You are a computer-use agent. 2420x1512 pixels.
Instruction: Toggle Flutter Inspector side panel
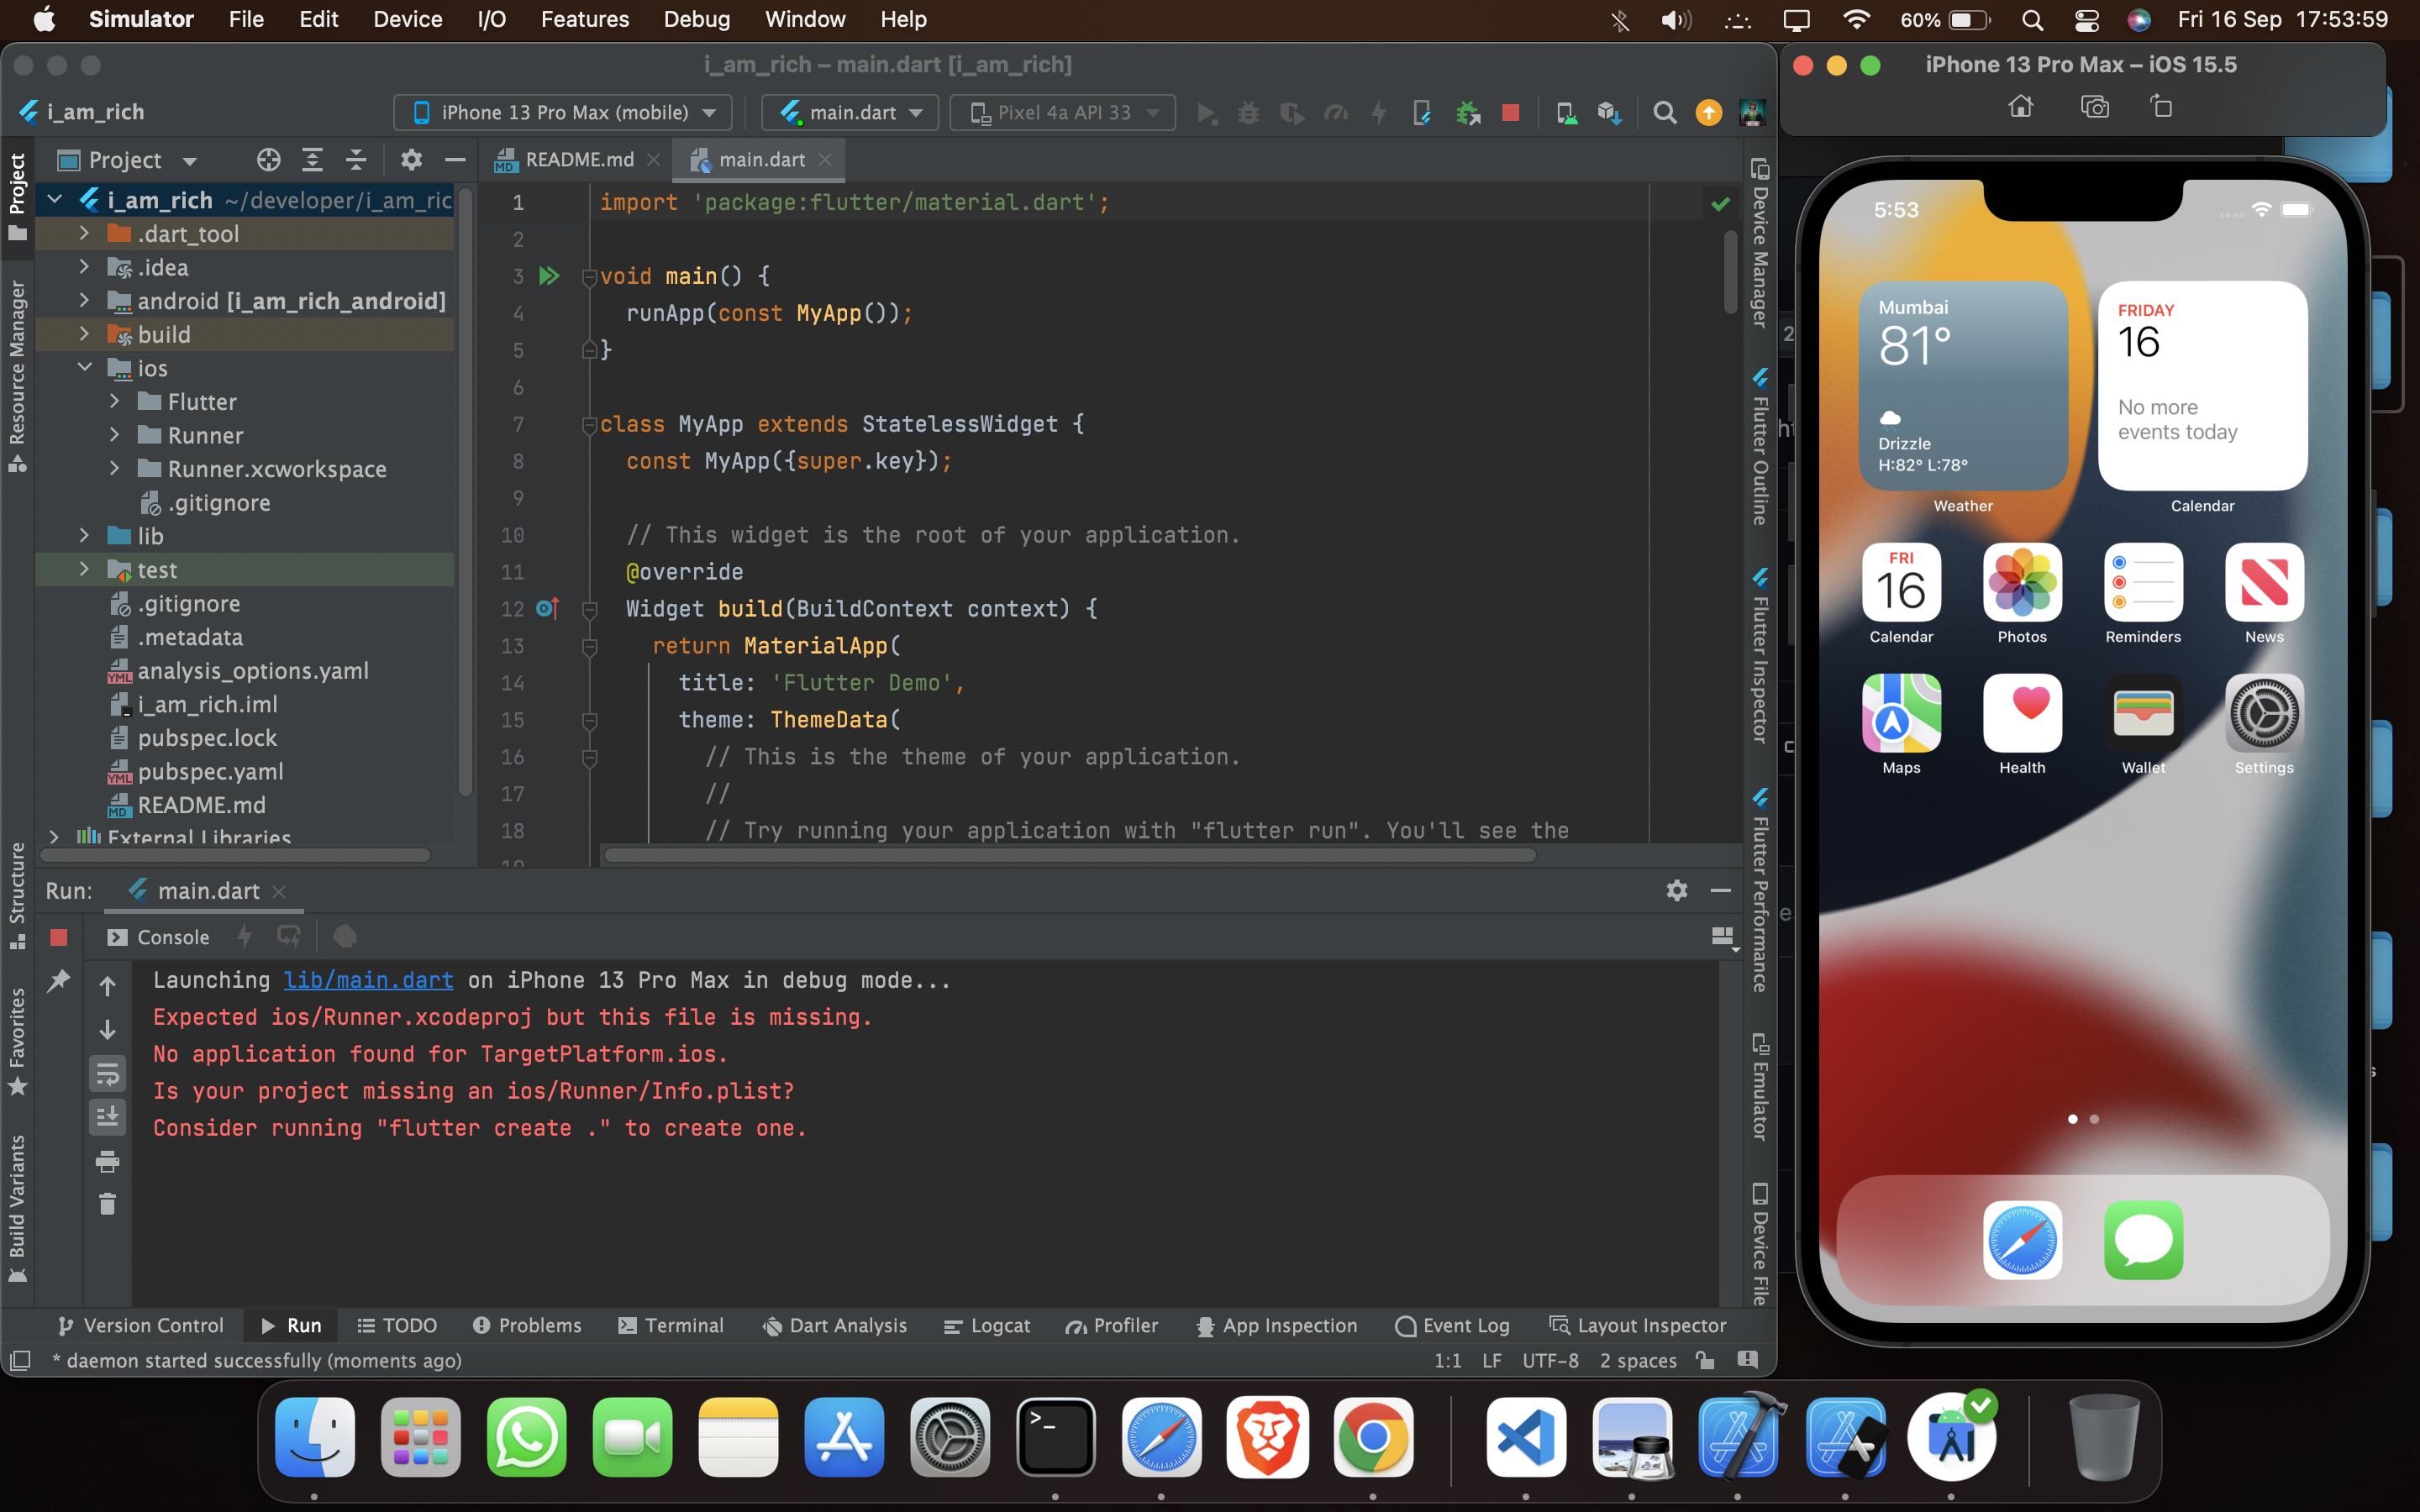(1760, 655)
